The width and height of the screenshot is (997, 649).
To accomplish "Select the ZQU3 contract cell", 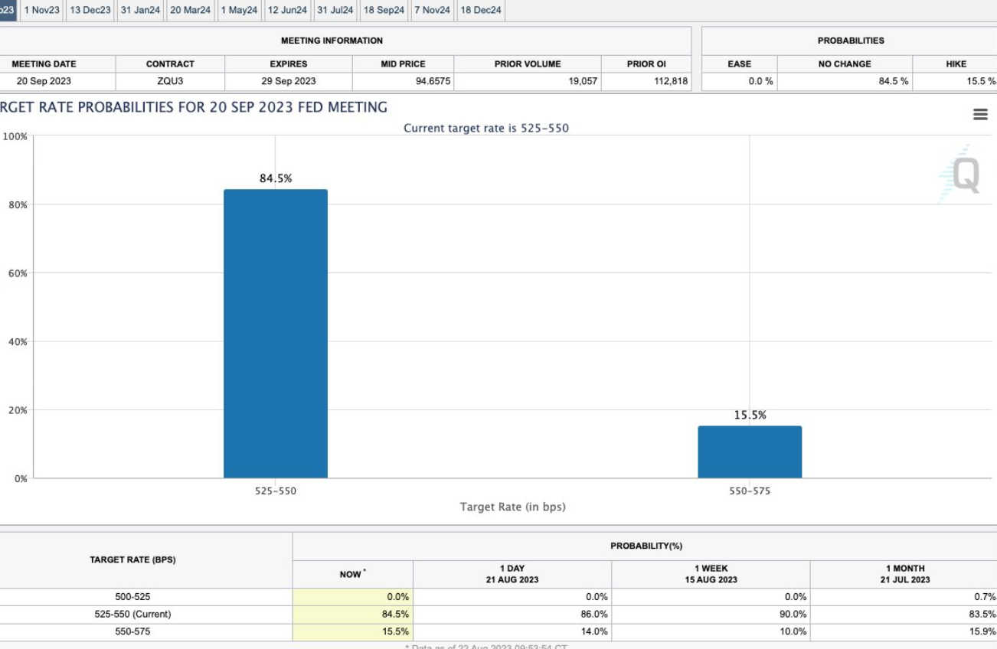I will 170,81.
